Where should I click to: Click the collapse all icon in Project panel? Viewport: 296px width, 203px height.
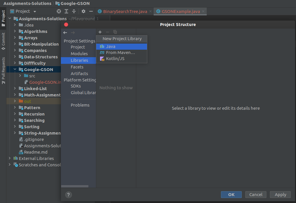click(74, 11)
